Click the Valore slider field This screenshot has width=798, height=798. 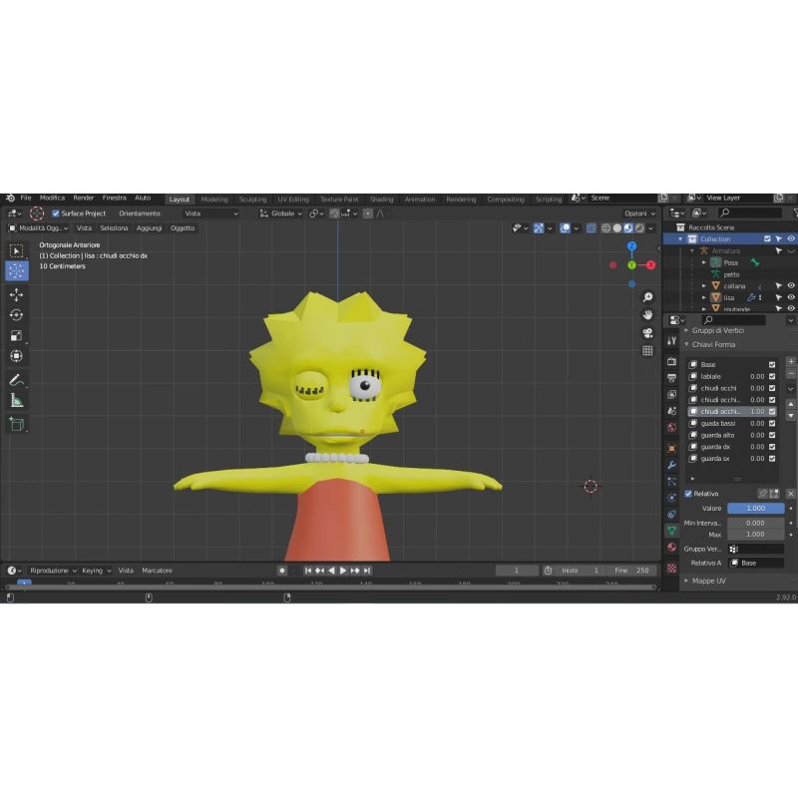pyautogui.click(x=755, y=509)
